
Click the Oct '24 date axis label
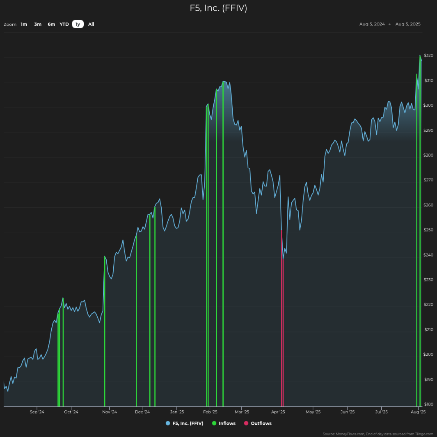[x=71, y=412]
